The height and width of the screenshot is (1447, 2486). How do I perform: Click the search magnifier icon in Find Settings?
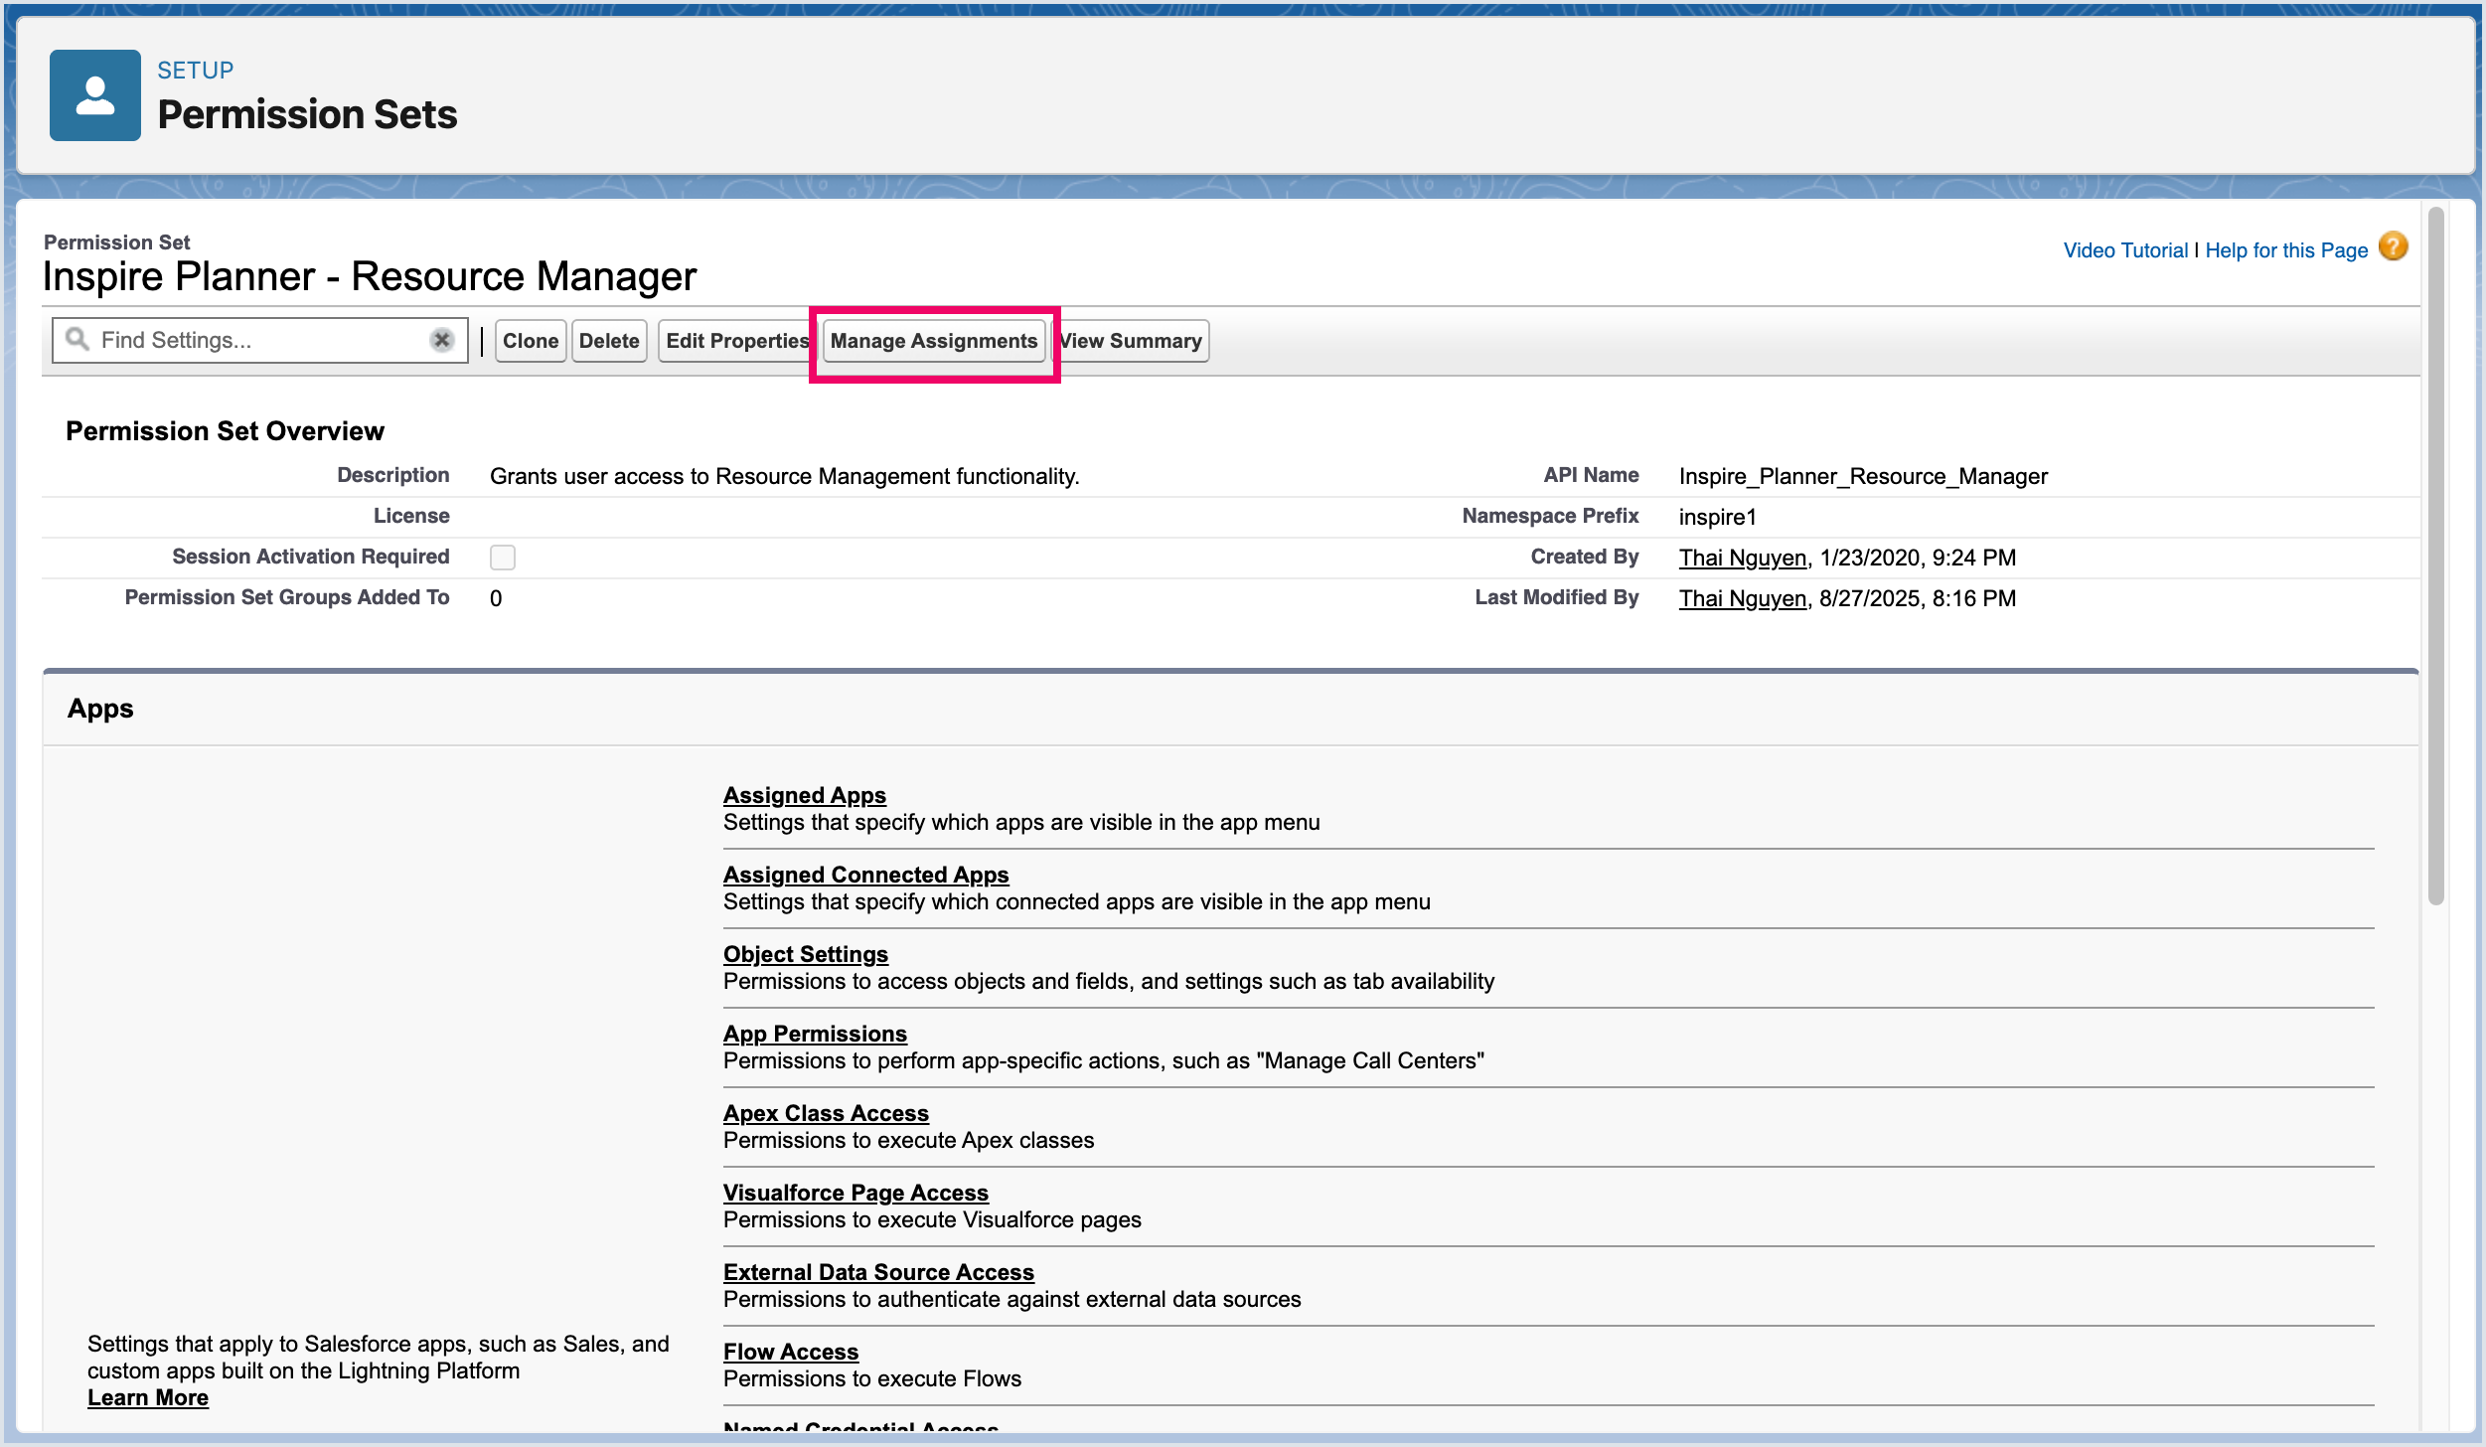(77, 340)
